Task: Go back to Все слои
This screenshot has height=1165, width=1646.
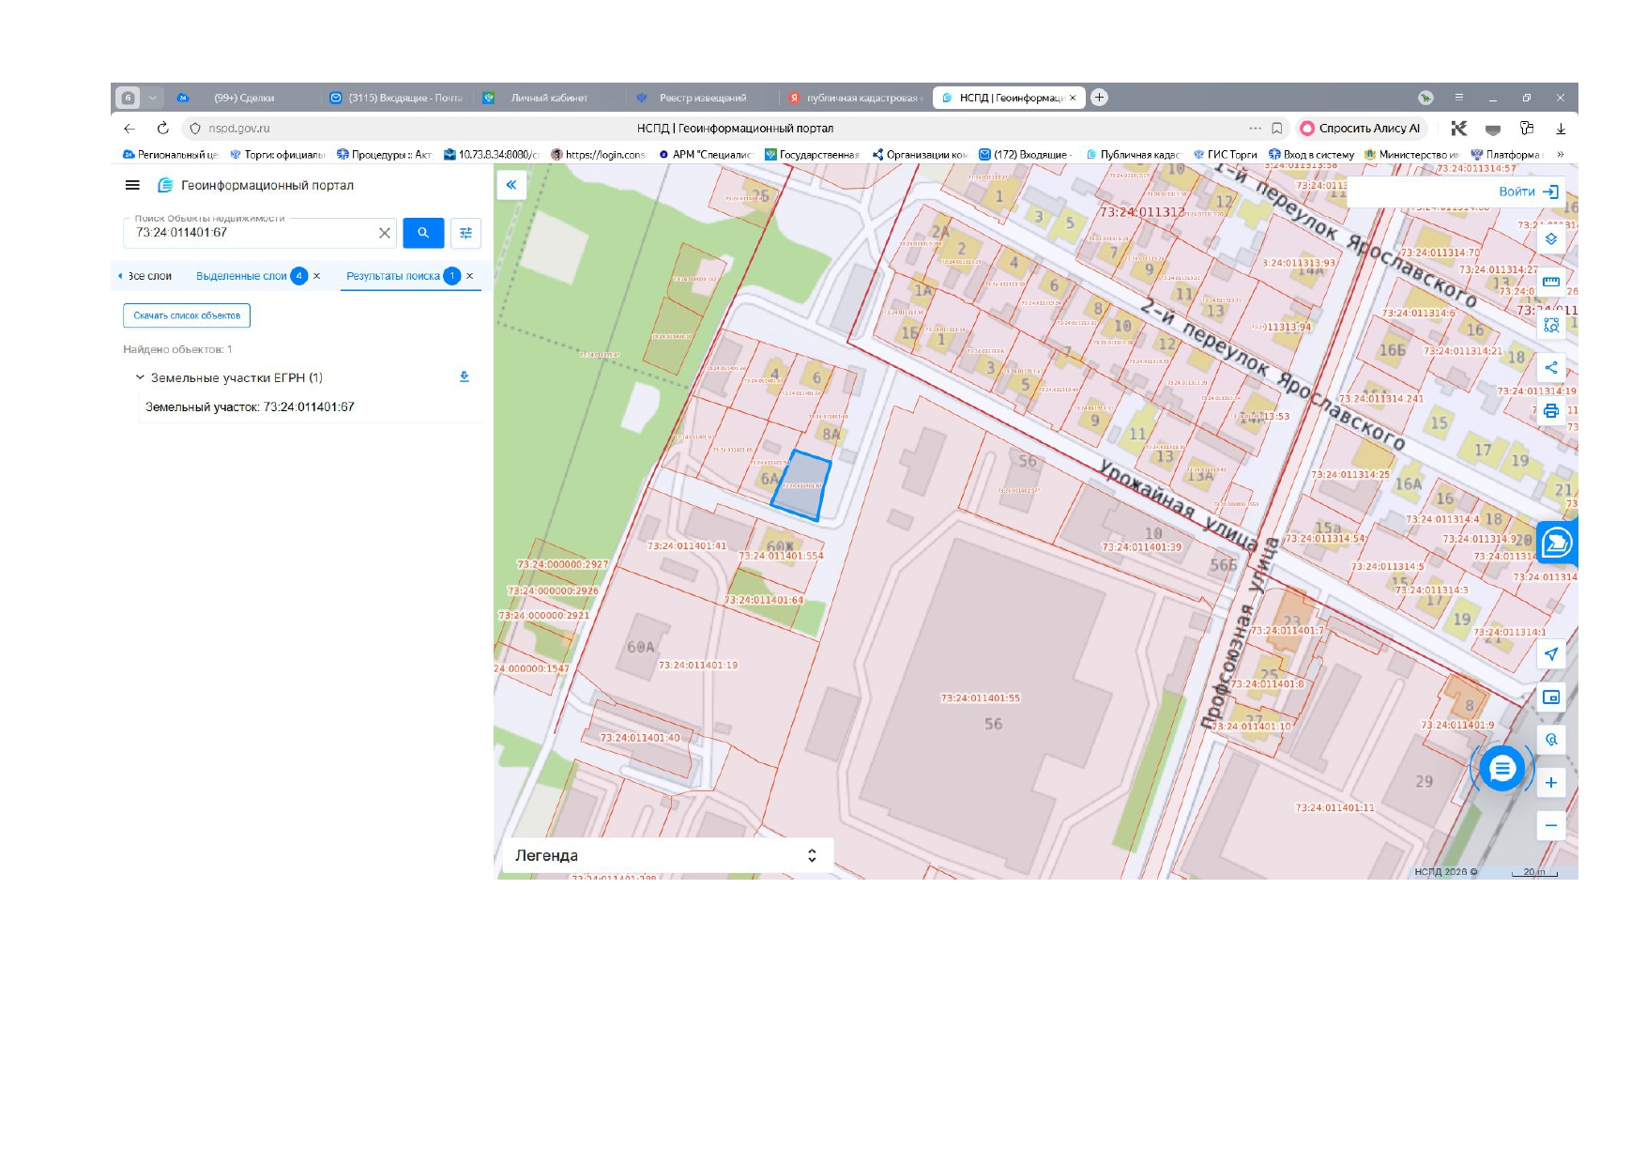Action: [x=145, y=276]
